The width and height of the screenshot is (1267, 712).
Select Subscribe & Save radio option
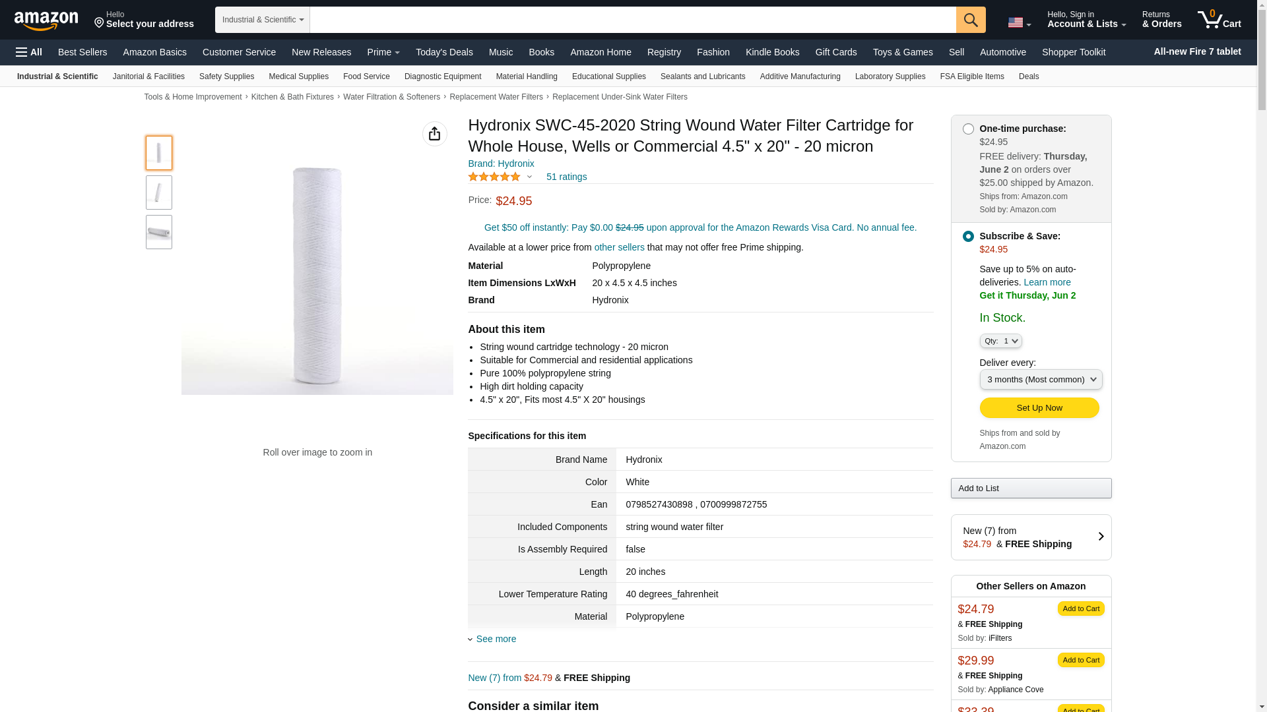click(968, 237)
